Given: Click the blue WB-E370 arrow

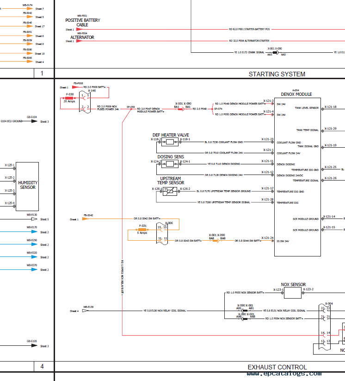Looking at the screenshot, I should click(34, 269).
